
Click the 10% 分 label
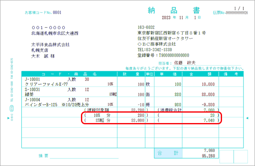(102, 115)
